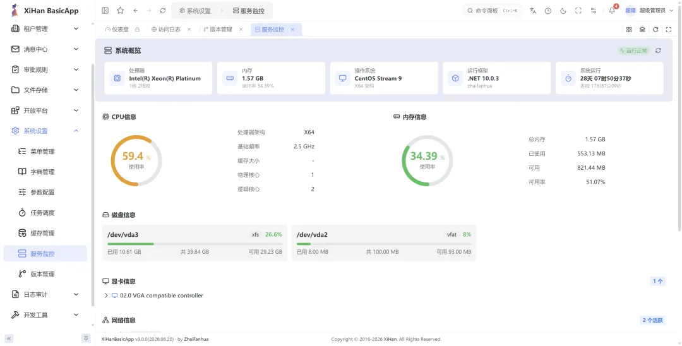This screenshot has height=346, width=682.
Task: Click 系统设置 in the breadcrumb
Action: [x=195, y=11]
